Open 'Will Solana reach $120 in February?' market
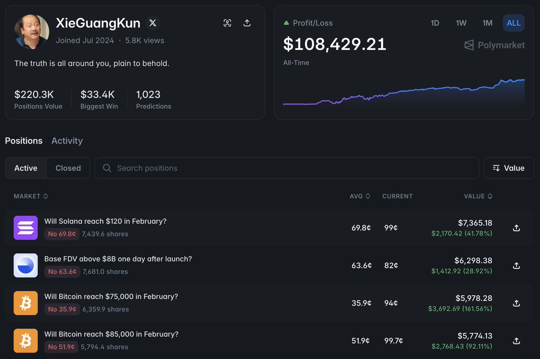Screen dimensions: 540x359 pyautogui.click(x=105, y=222)
